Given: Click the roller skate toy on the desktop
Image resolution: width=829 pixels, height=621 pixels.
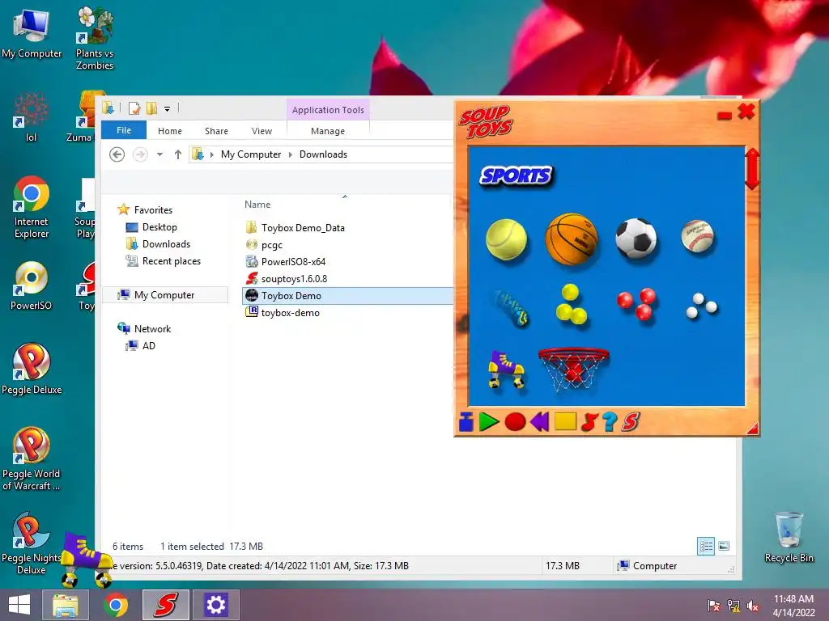Looking at the screenshot, I should tap(87, 560).
